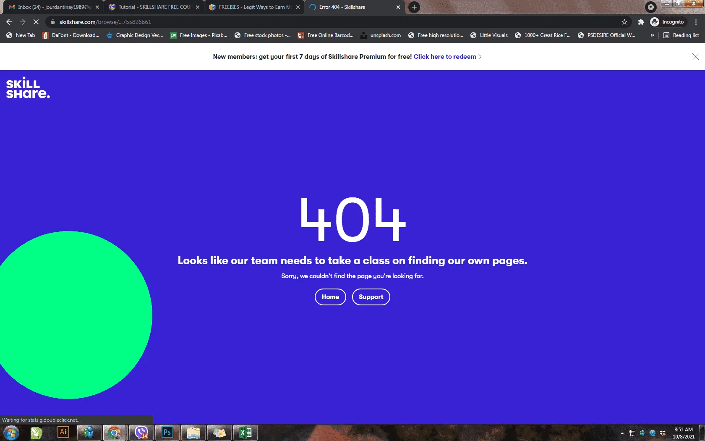Open Photoshop from the taskbar
This screenshot has height=441, width=705.
coord(167,433)
